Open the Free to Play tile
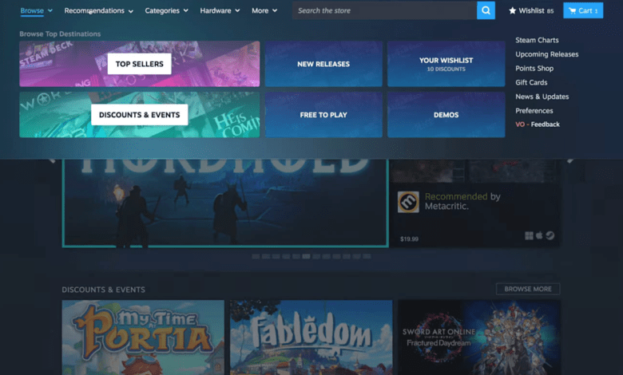 [323, 115]
